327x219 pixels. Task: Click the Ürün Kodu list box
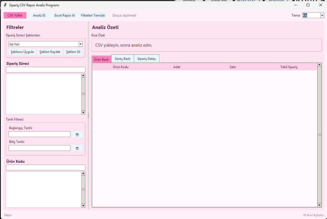click(x=44, y=189)
